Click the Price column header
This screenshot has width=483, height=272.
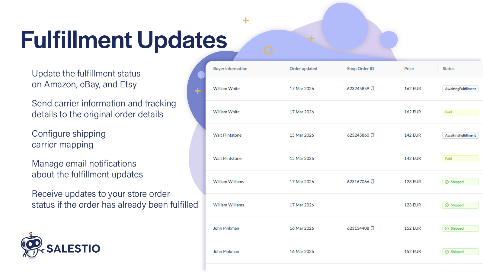(x=409, y=69)
